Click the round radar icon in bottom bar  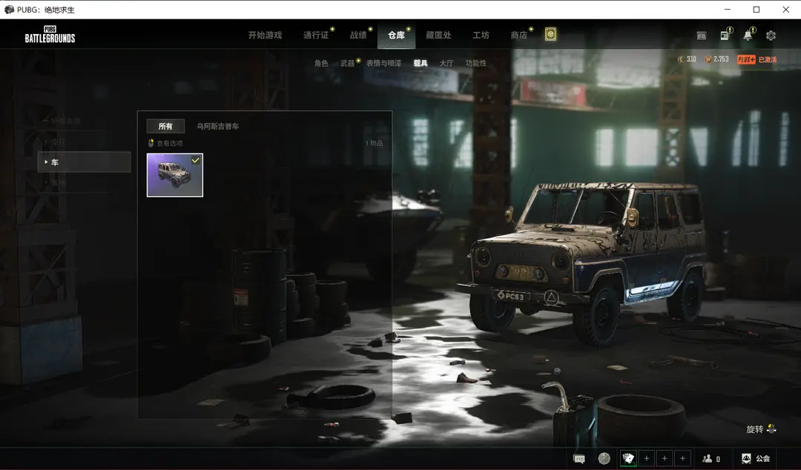604,459
